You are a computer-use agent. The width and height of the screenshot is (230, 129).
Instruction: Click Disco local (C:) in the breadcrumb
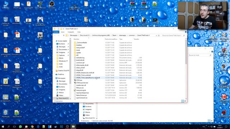[x=85, y=35]
